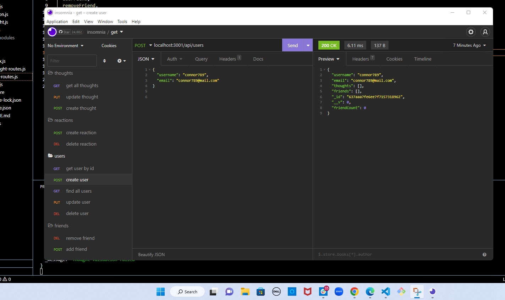
Task: Click the Filter requests input field
Action: [72, 61]
